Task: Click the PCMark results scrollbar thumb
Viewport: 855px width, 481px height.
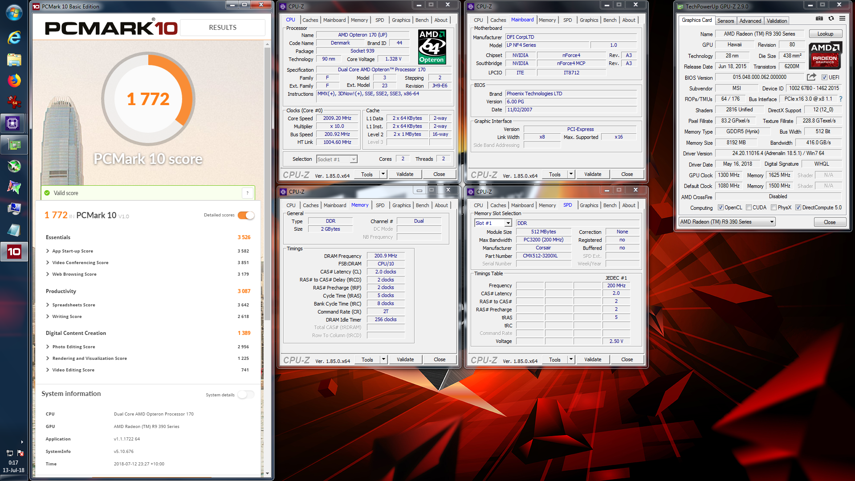Action: tap(267, 184)
